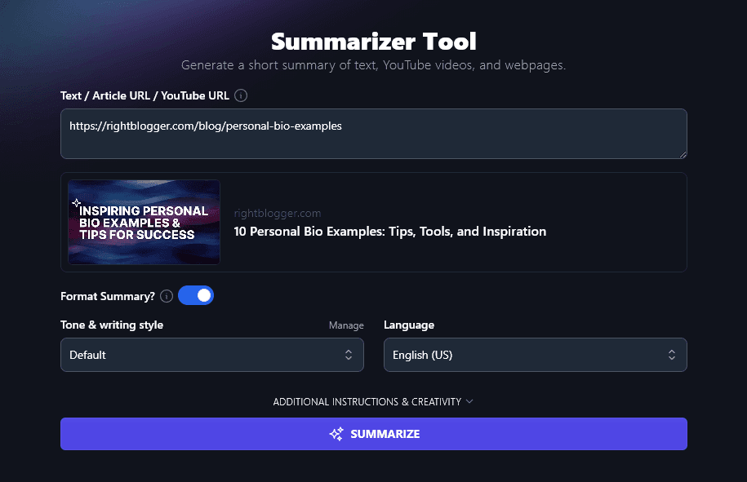Click the info icon next to Format Summary

coord(167,296)
